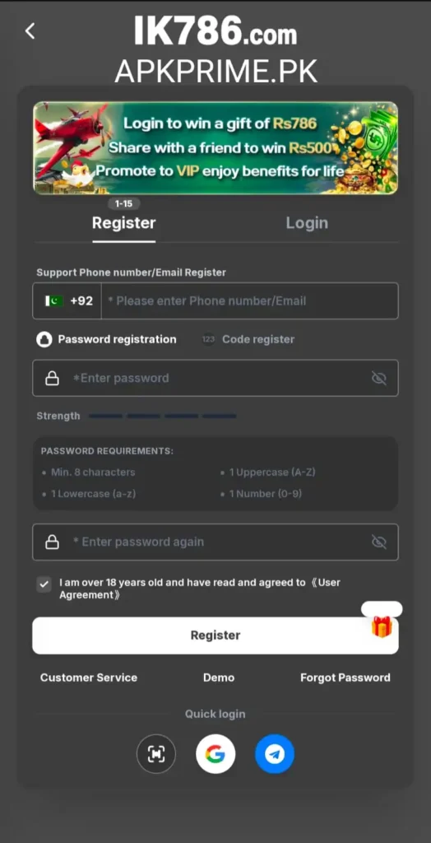The height and width of the screenshot is (843, 431).
Task: Open the Customer Service link
Action: pyautogui.click(x=89, y=678)
